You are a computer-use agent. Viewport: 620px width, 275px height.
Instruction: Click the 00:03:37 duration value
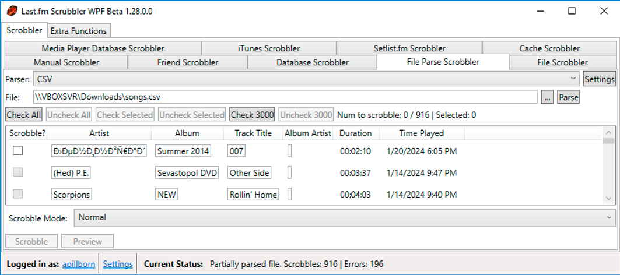click(x=355, y=172)
